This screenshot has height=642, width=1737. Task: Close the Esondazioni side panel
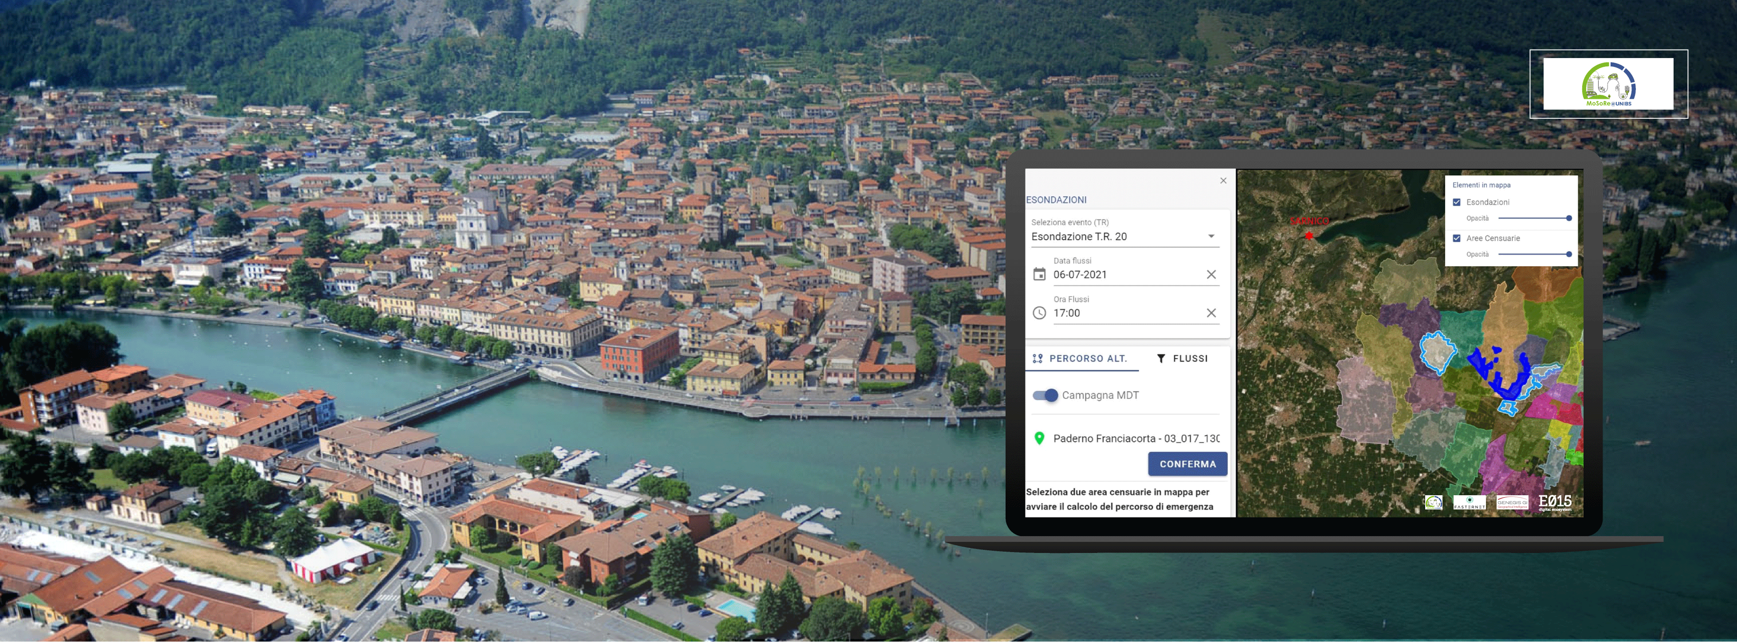(x=1223, y=180)
